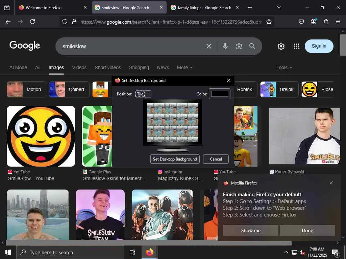Open the Save to Pocket icon
The image size is (346, 259).
[301, 22]
